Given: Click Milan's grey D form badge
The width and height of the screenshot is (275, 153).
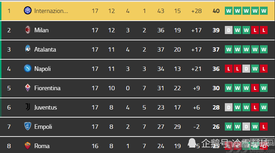Looking at the screenshot, I should (x=229, y=30).
